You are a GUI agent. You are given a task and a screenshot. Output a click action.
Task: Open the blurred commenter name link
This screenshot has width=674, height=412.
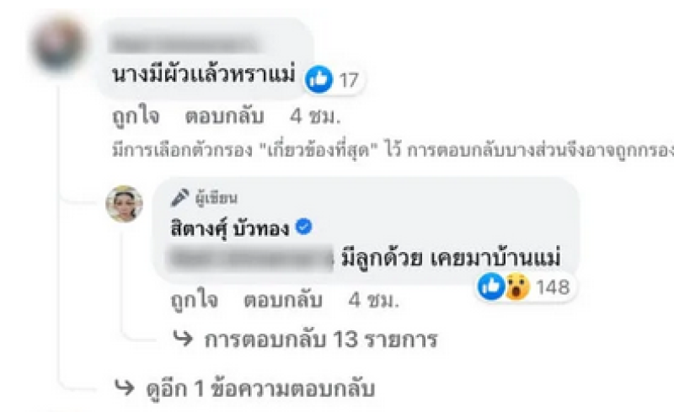tap(185, 45)
